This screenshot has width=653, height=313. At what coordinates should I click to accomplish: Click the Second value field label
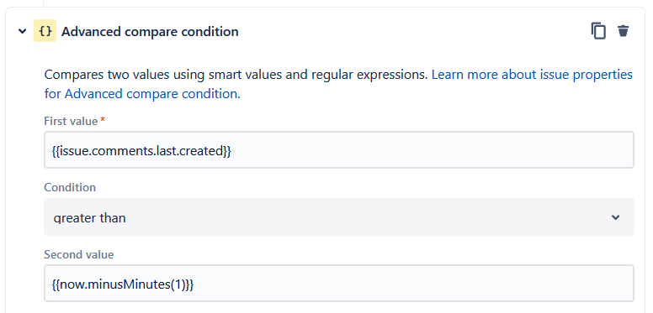coord(79,254)
